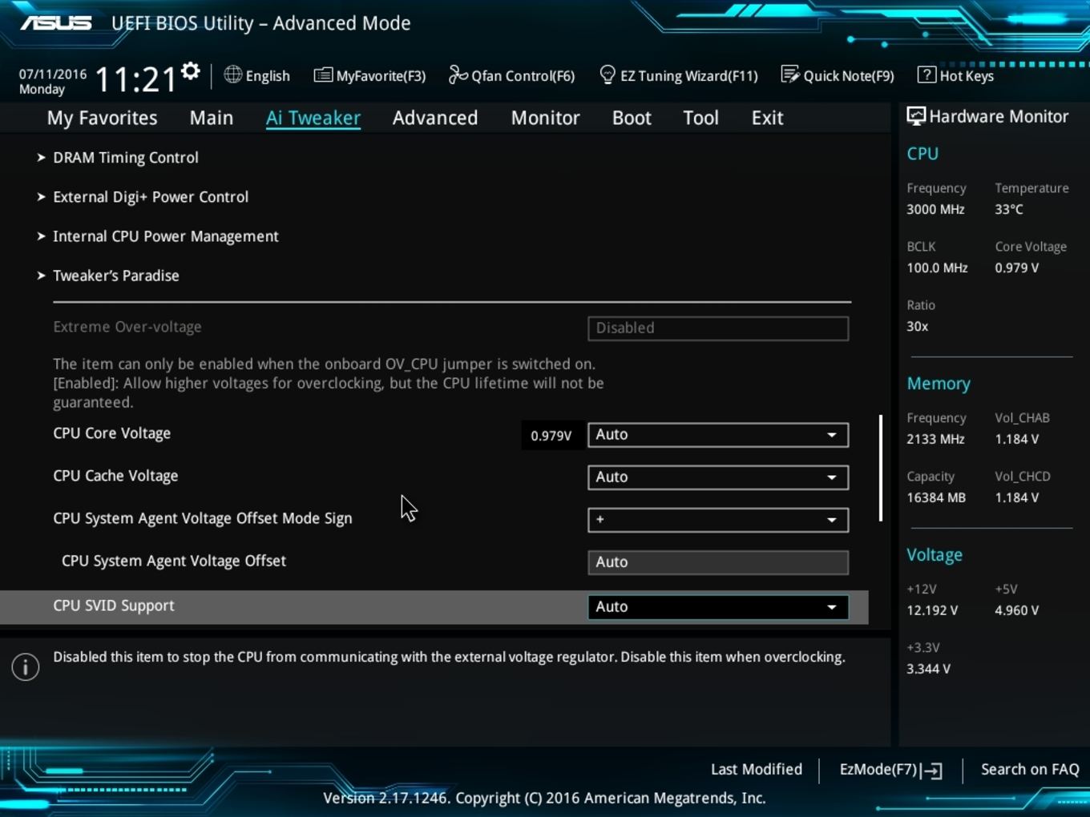Click the 12.192 V reading
1090x817 pixels.
pyautogui.click(x=932, y=610)
